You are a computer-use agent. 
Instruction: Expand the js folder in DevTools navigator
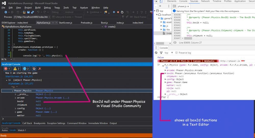pyautogui.click(x=161, y=26)
